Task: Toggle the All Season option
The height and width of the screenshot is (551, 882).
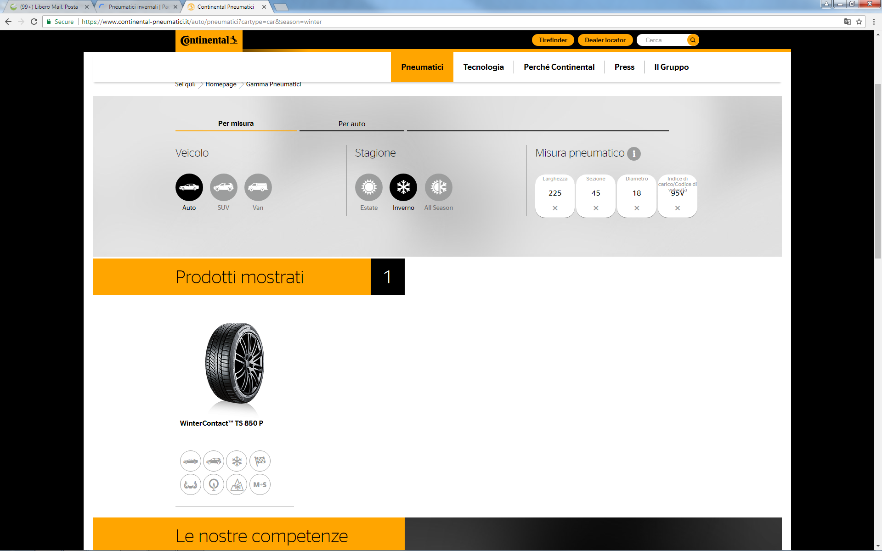Action: [438, 187]
